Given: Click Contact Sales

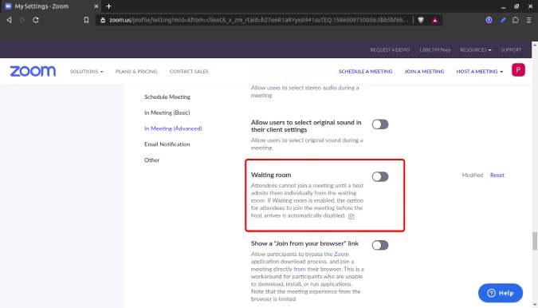Looking at the screenshot, I should [189, 72].
